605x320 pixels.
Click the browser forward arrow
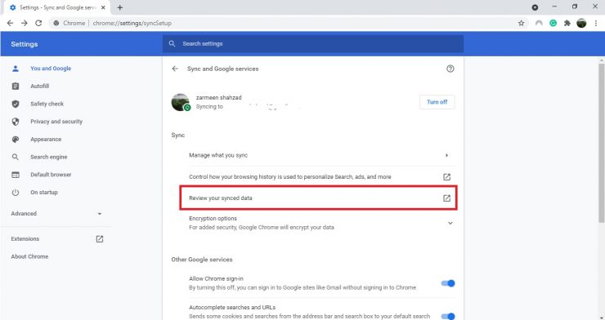tap(25, 23)
